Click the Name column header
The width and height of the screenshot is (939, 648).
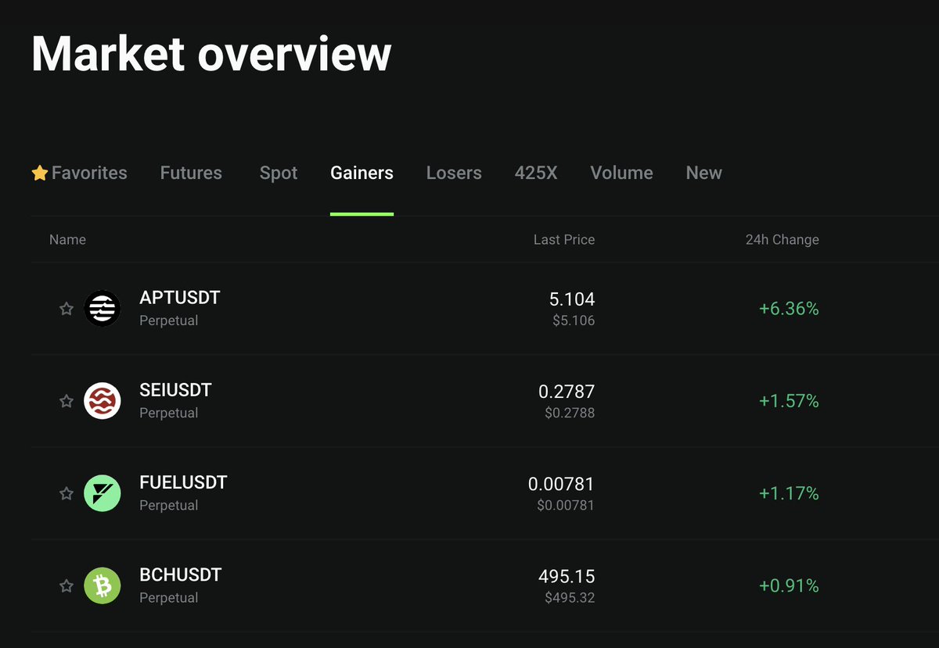pos(67,239)
